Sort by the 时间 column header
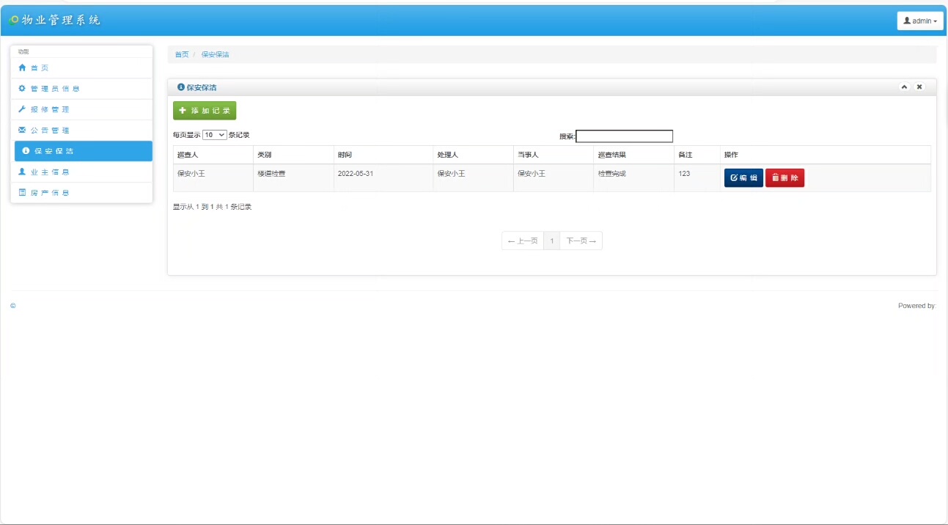 pos(383,155)
